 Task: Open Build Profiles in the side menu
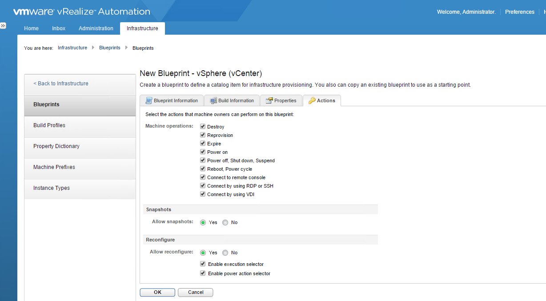80,126
